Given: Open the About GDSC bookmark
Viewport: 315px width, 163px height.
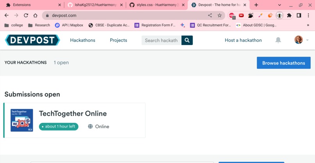Looking at the screenshot, I should [x=256, y=25].
